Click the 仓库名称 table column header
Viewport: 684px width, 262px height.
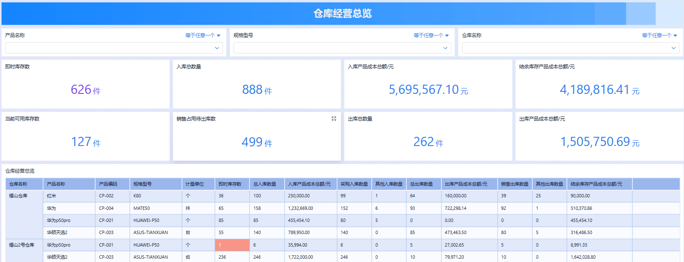(24, 184)
